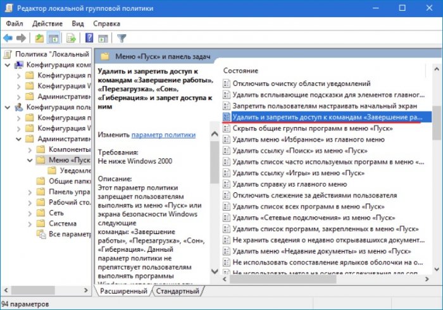Expand the Панель управления tree node
Viewport: 443px width, 310px height.
[x=30, y=192]
